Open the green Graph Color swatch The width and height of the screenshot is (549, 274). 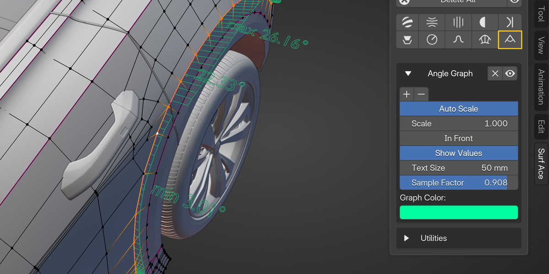click(x=458, y=212)
